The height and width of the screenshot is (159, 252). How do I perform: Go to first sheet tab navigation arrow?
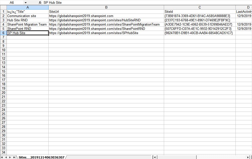[x=2, y=157]
